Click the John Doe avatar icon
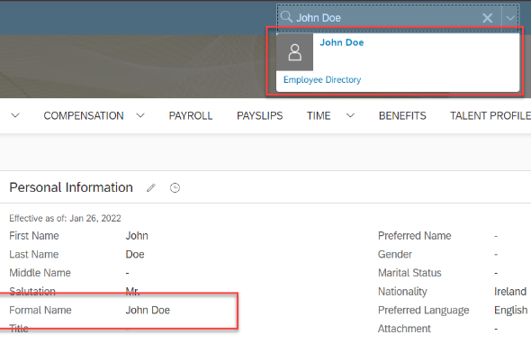 point(294,52)
